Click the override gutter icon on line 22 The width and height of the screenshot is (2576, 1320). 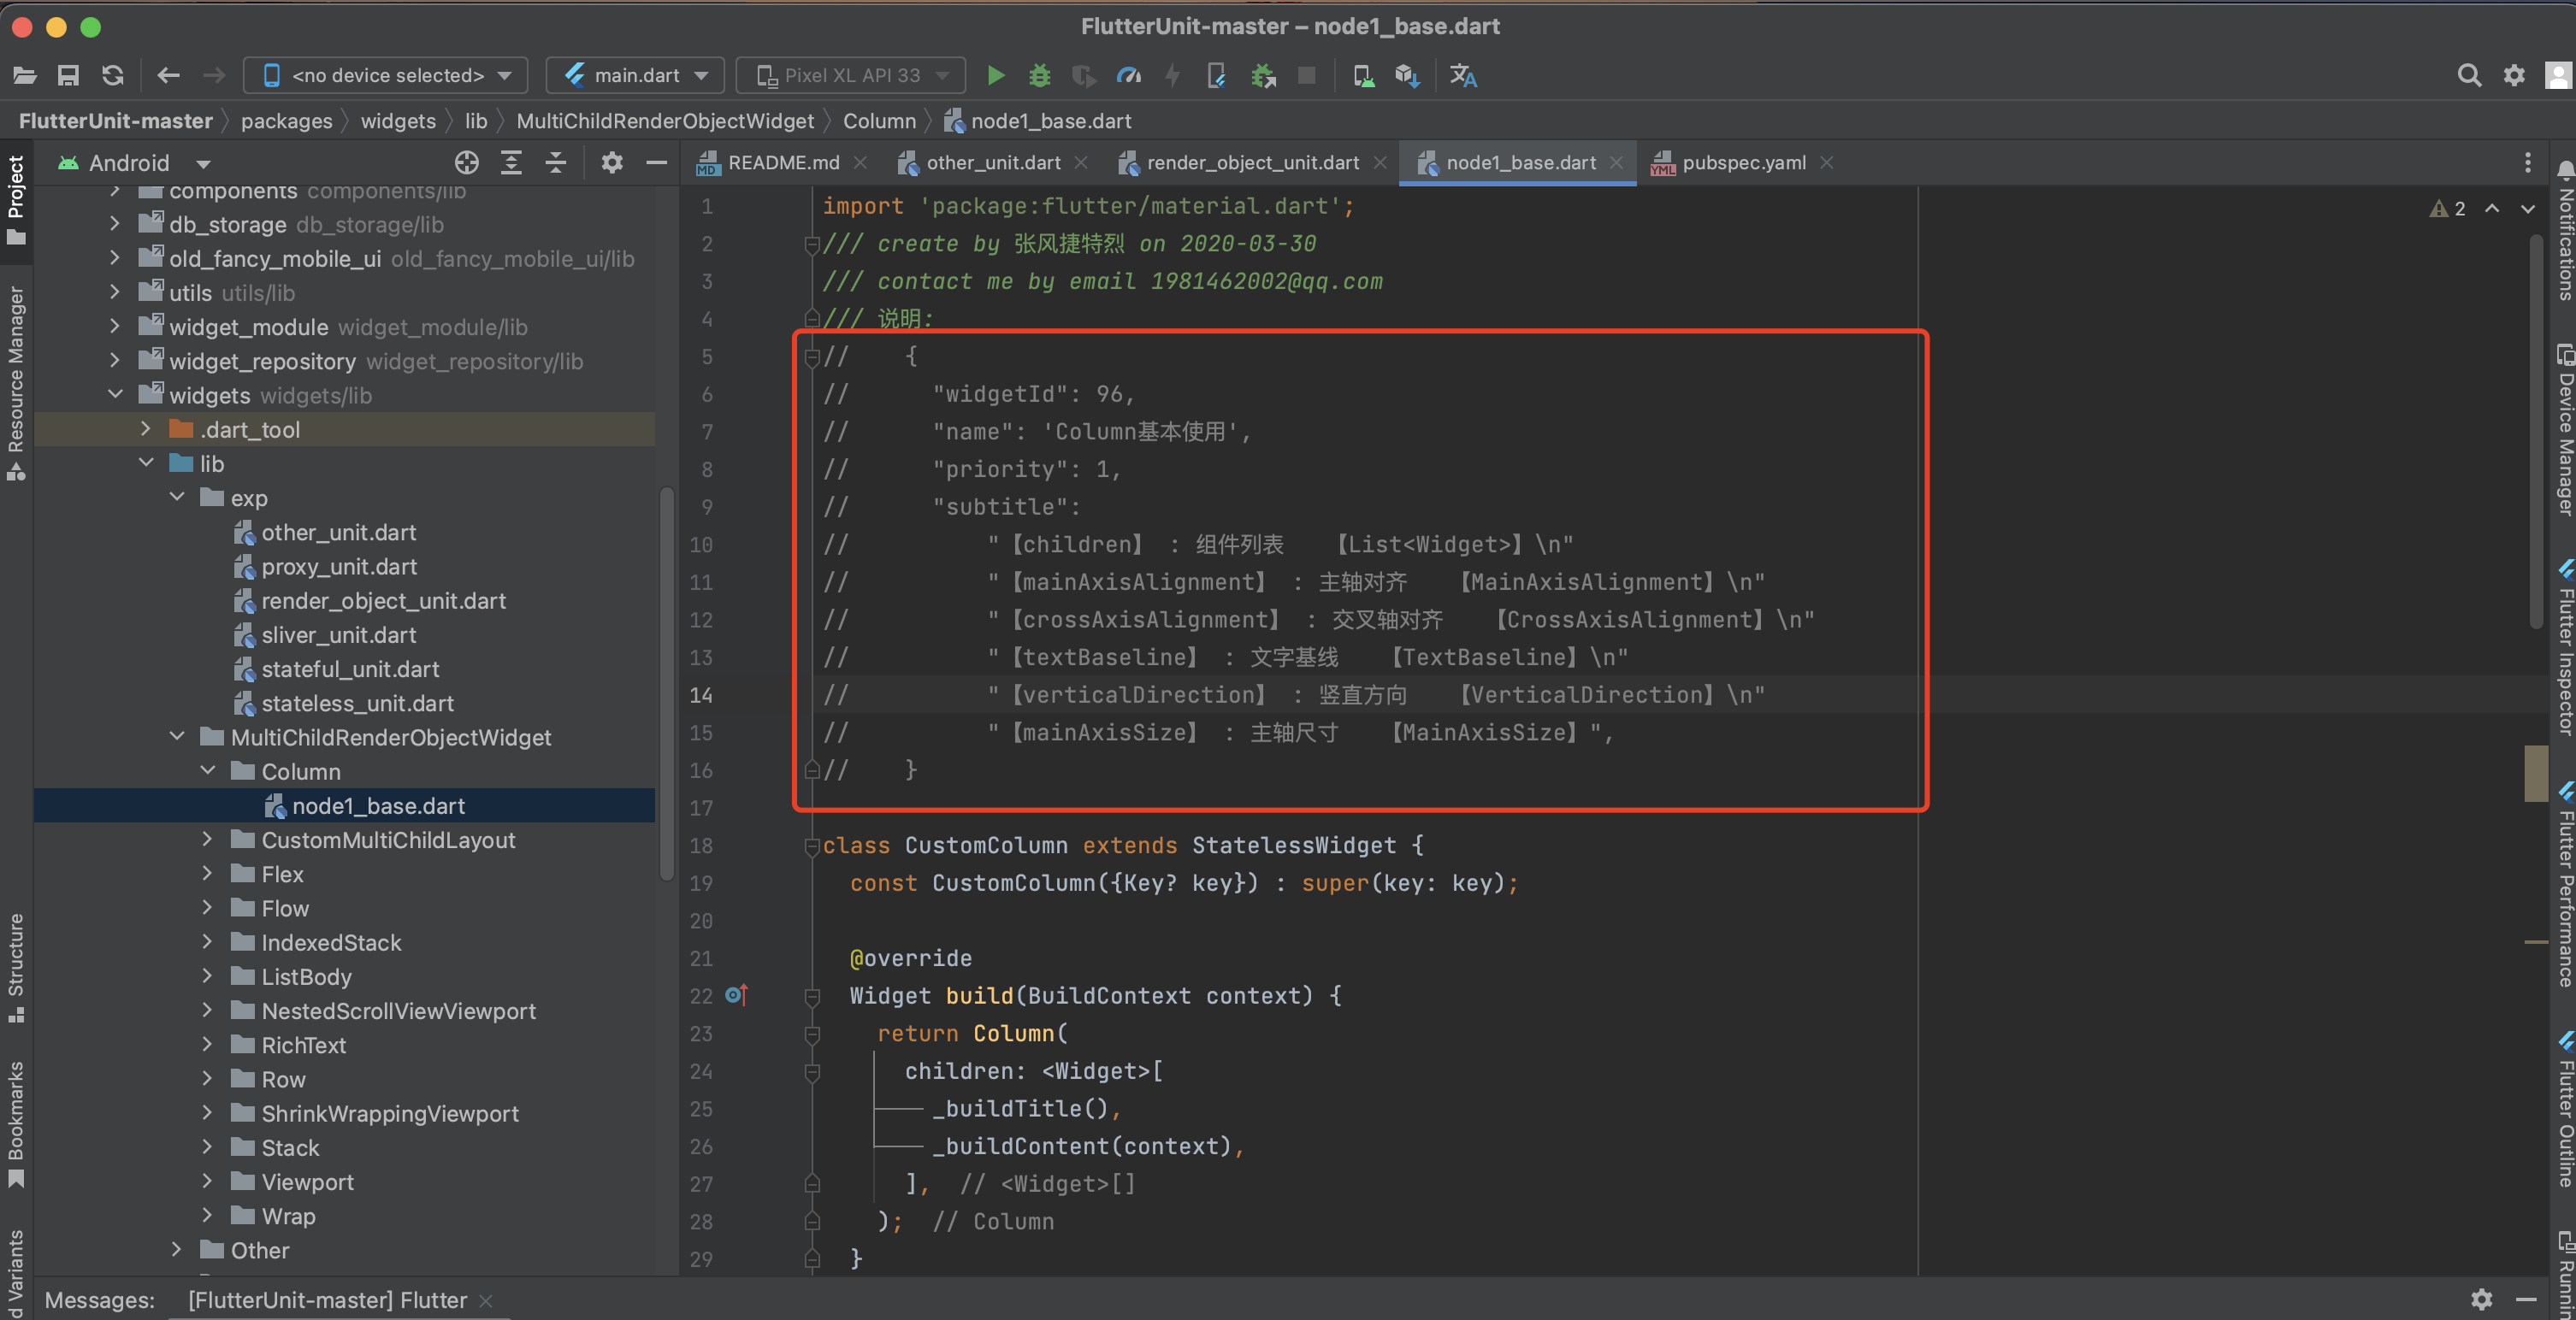click(x=736, y=995)
